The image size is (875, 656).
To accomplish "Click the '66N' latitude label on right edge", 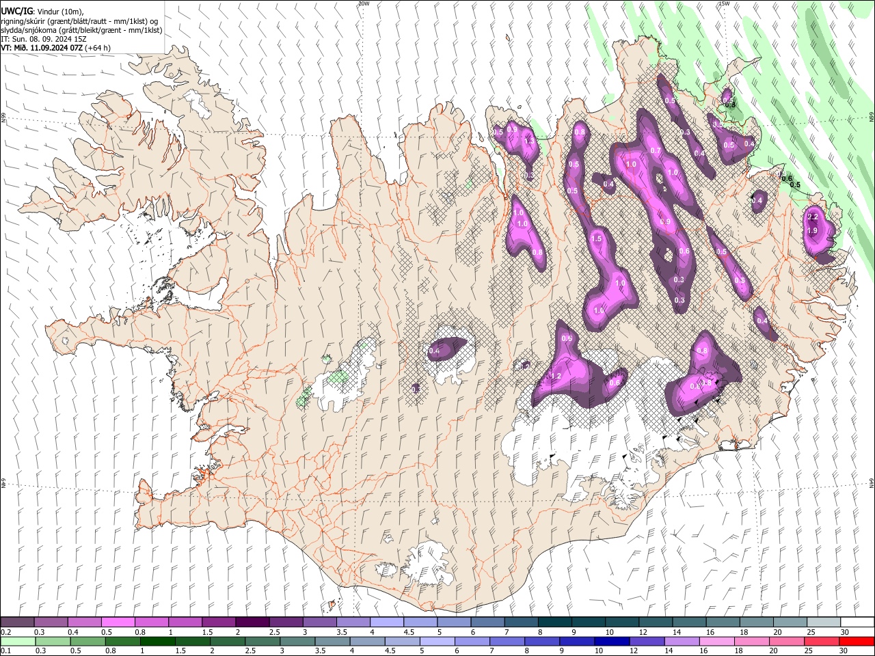I will click(872, 118).
